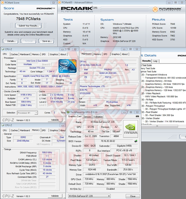The image size is (186, 199).
Task: Click the Rated FSB 2399.7 MHz value
Action: 26,105
